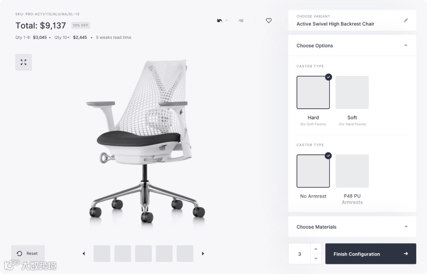Increase quantity with the up stepper
This screenshot has width=427, height=274.
[316, 249]
